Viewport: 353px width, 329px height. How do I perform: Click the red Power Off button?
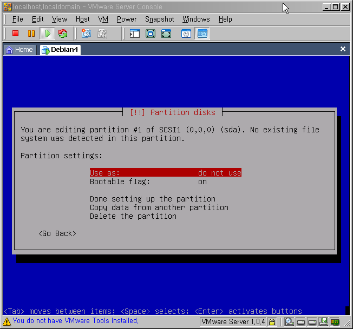16,33
